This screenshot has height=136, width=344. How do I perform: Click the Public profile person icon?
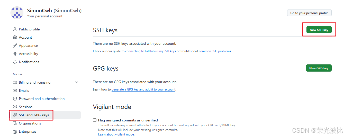click(x=15, y=29)
